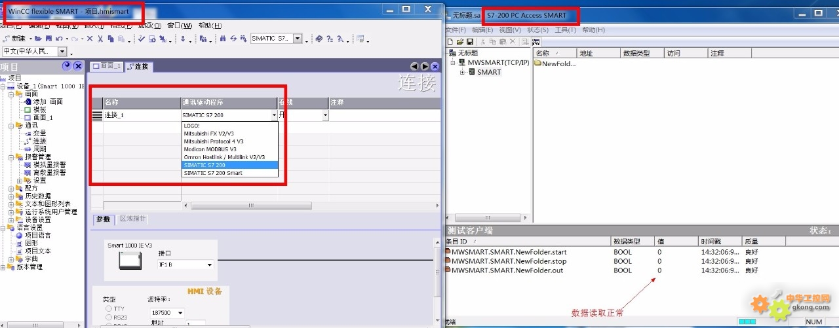
Task: Select the 模拟量报警 item in project tree
Action: 45,164
